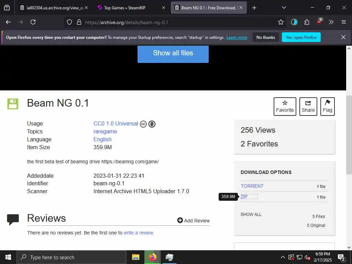Download the ZIP file option
This screenshot has width=352, height=264.
point(244,197)
